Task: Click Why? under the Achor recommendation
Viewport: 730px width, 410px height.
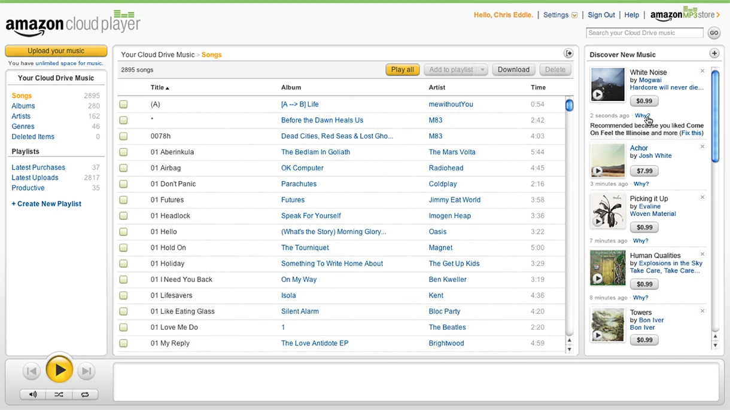Action: point(641,184)
